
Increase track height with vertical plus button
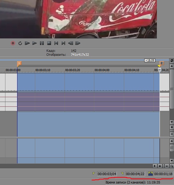pos(172,127)
